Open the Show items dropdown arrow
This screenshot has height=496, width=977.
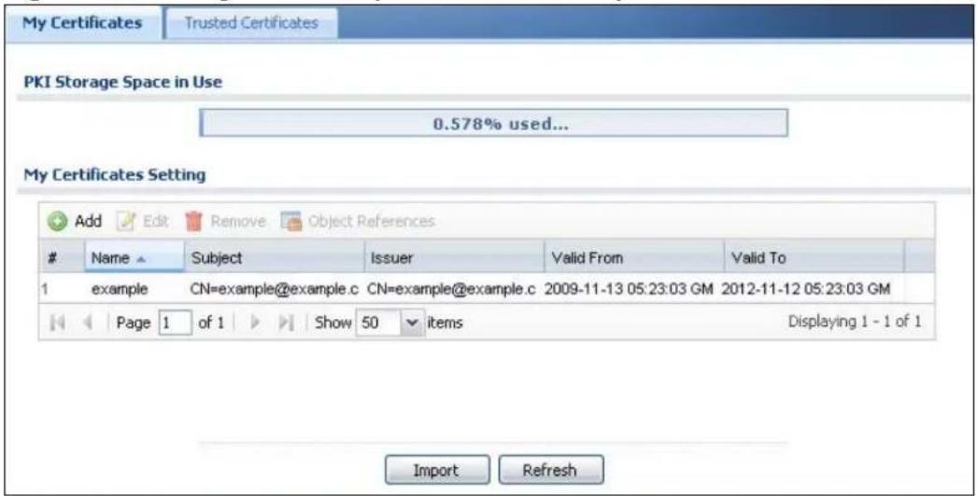(x=411, y=323)
